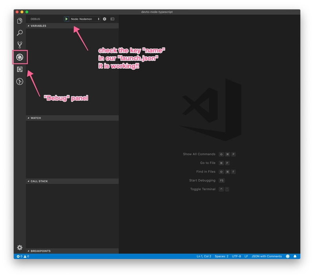This screenshot has width=314, height=277.
Task: Click Toggle Terminal hint text
Action: tap(203, 189)
